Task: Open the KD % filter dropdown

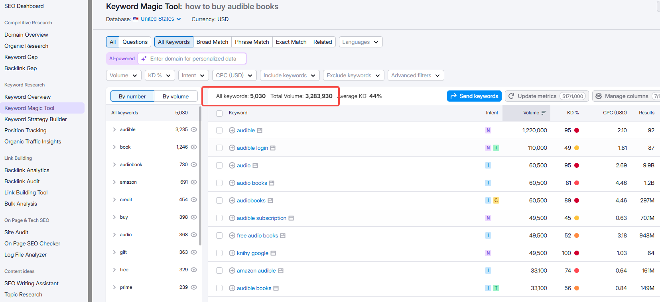Action: 160,75
